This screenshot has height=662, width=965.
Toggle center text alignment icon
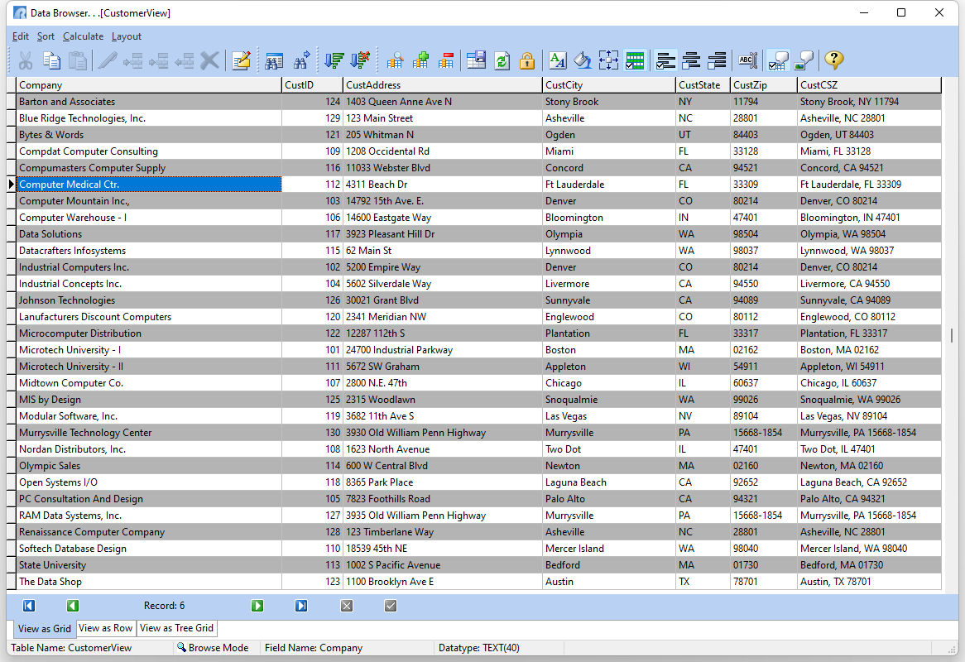(691, 60)
